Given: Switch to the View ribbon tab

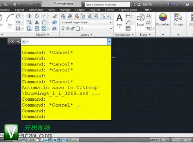Looking at the screenshot, I should pos(52,10).
